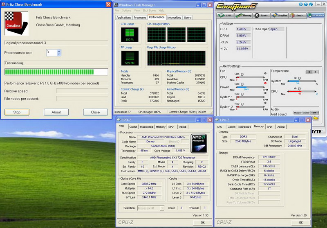Click the About button in Fritz
The image size is (327, 228).
point(56,112)
